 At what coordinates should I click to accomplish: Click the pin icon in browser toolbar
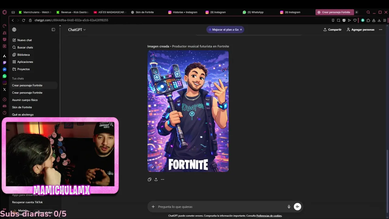tap(333, 20)
